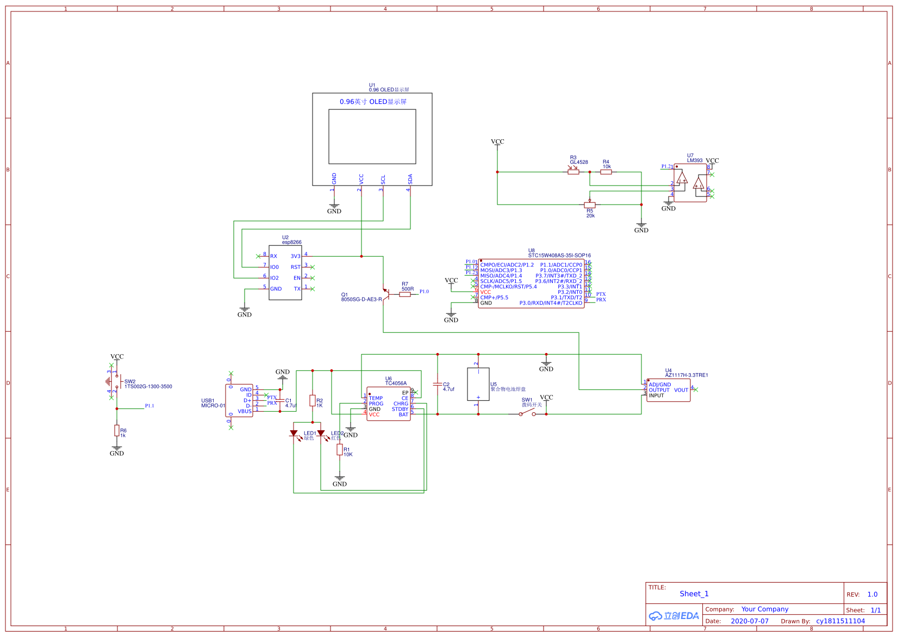Select the C1 4.7uf capacitor symbol
This screenshot has width=898, height=637.
click(280, 400)
